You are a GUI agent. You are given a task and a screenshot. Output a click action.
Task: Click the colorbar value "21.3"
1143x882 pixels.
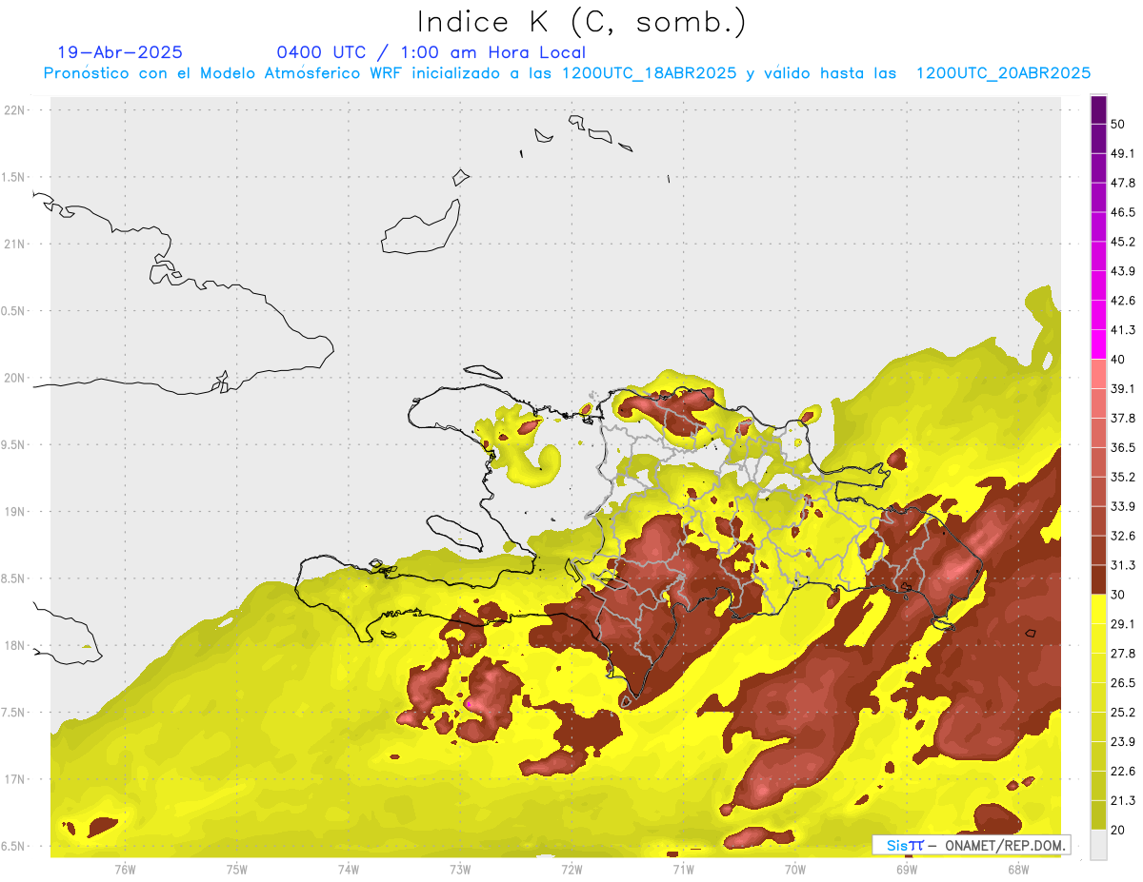pyautogui.click(x=1123, y=800)
